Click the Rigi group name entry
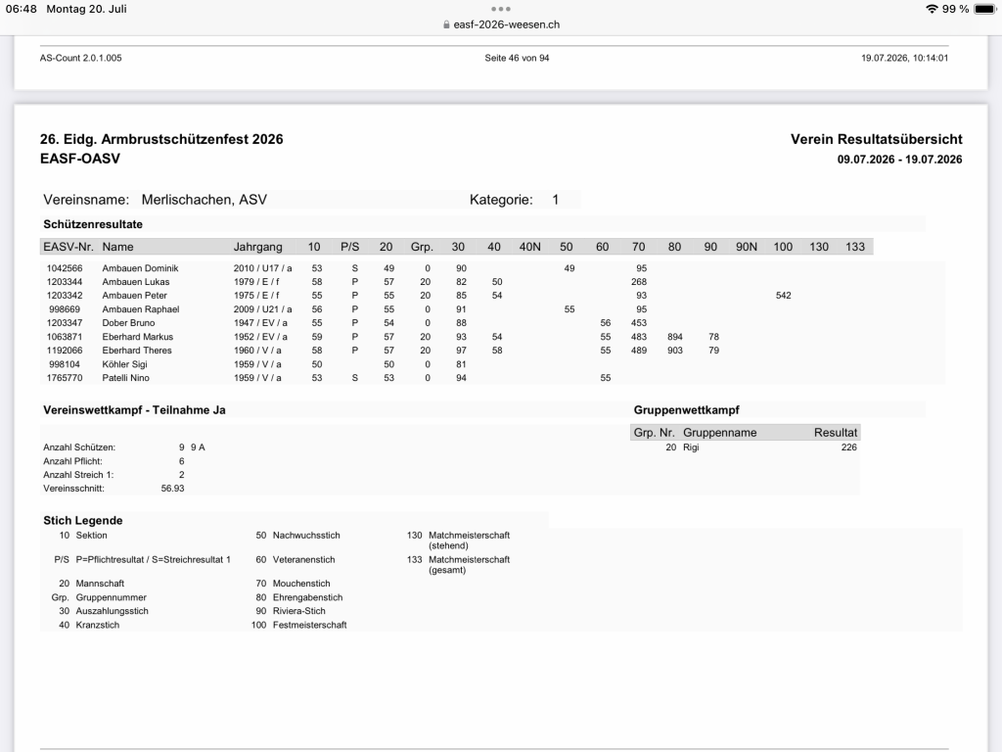 (691, 446)
